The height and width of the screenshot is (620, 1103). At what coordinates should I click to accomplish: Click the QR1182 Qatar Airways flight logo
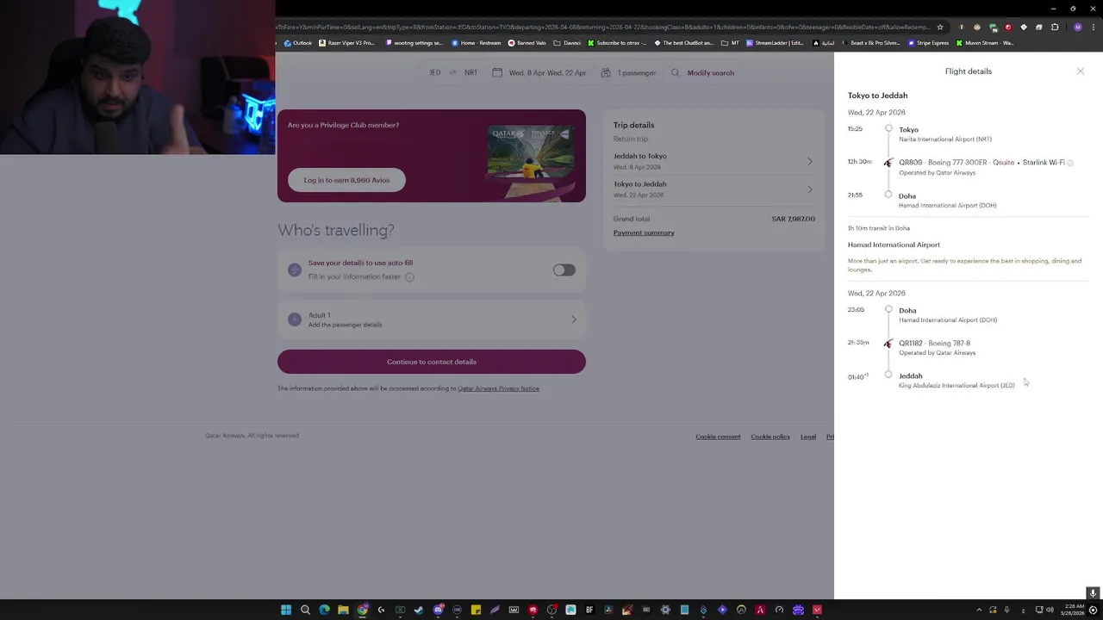coord(888,344)
